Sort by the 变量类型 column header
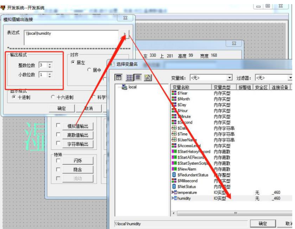The width and height of the screenshot is (295, 229). 224,87
